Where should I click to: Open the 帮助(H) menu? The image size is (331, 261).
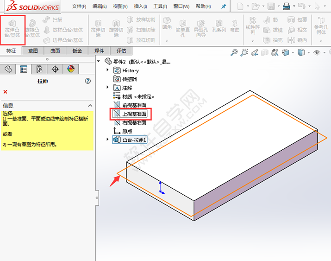[203, 6]
